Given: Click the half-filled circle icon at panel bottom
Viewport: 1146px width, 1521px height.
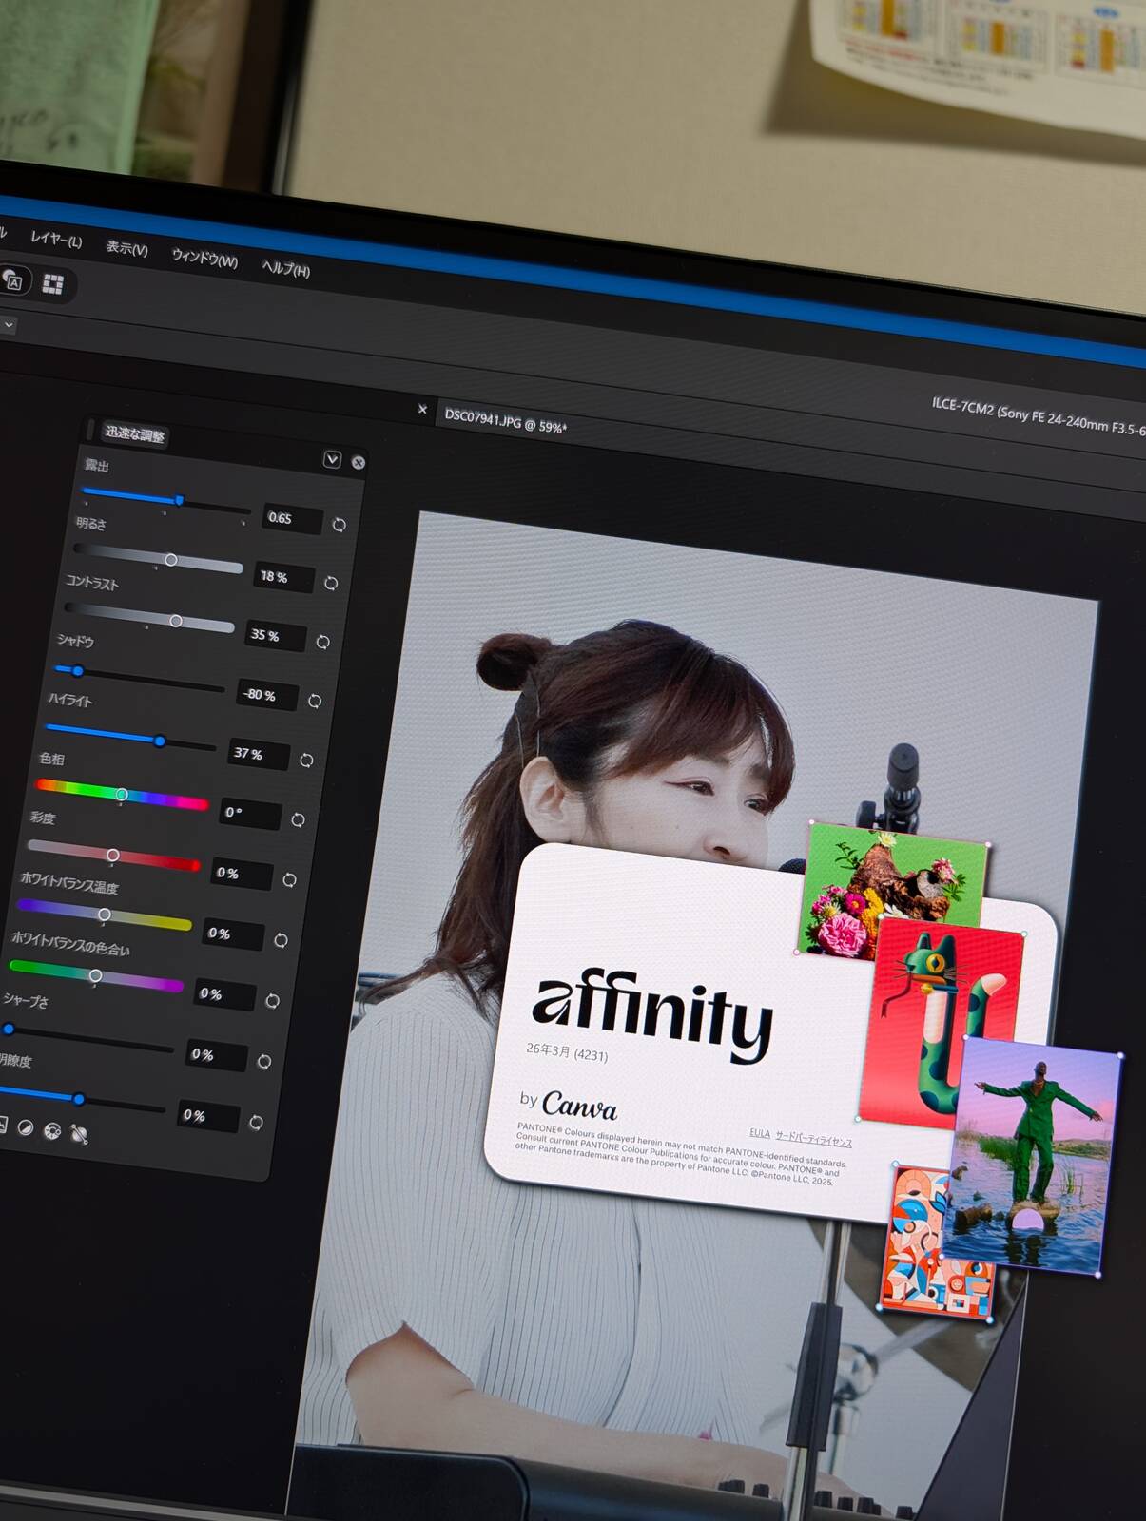Looking at the screenshot, I should (x=26, y=1127).
